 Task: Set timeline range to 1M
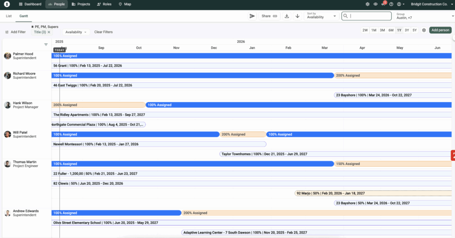374,30
